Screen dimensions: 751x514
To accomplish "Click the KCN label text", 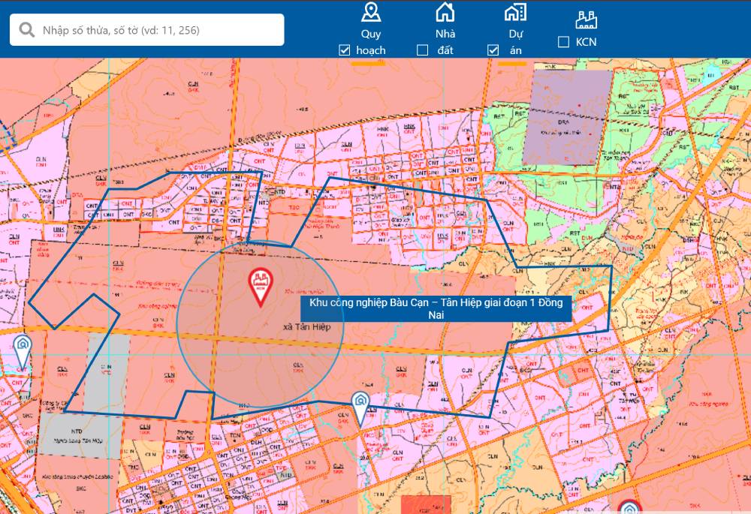I will click(x=586, y=42).
